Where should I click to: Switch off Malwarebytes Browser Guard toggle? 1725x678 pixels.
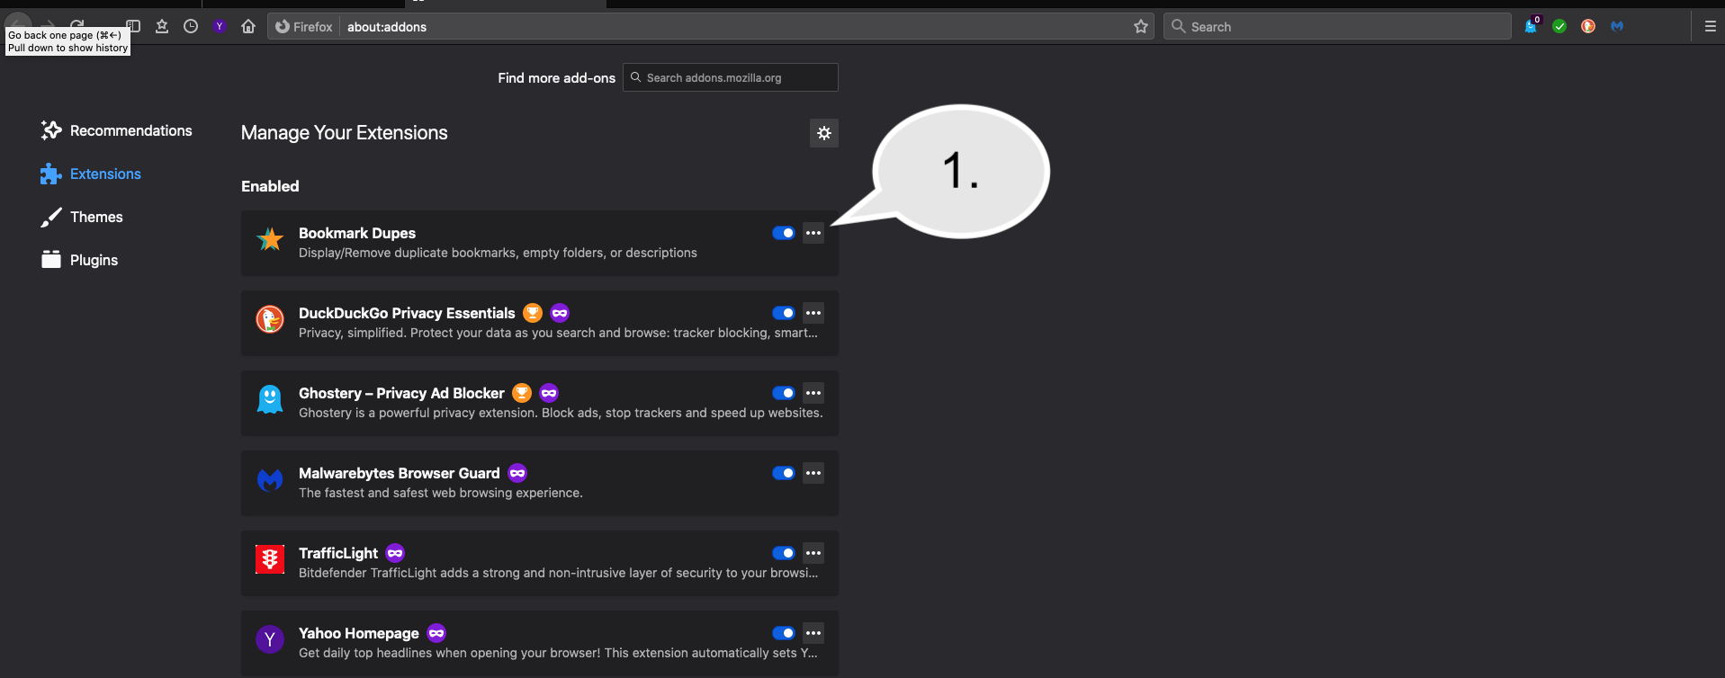[784, 473]
